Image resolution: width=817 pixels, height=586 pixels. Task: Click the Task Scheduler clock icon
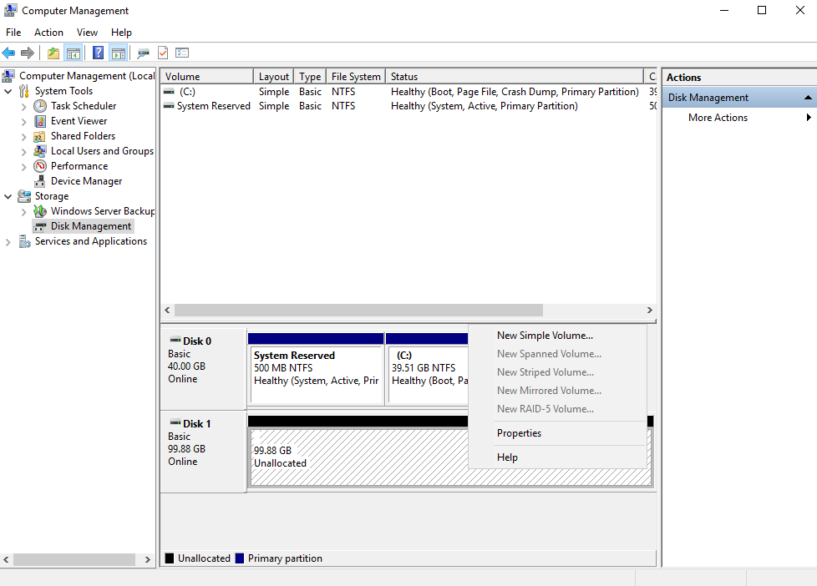[40, 106]
